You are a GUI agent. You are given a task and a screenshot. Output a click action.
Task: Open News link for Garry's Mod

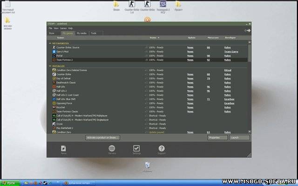point(190,52)
